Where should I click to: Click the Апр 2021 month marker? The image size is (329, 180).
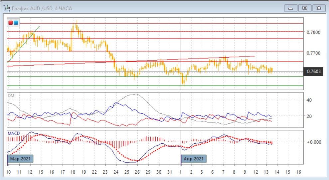tap(194, 159)
